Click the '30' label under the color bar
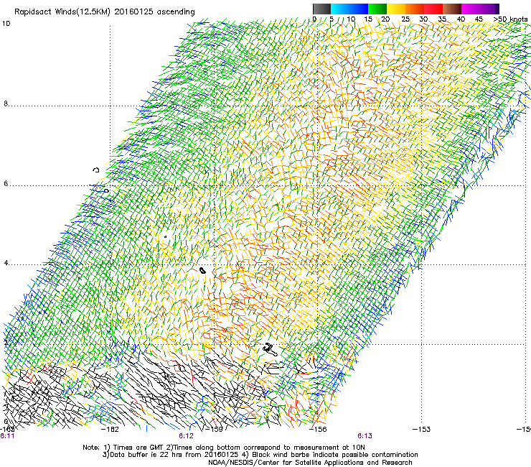The width and height of the screenshot is (531, 467). [423, 19]
